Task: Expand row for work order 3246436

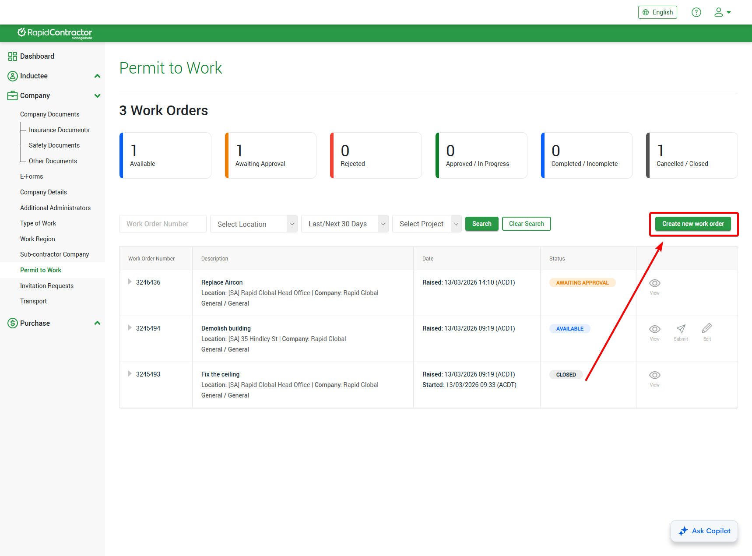Action: [x=130, y=282]
